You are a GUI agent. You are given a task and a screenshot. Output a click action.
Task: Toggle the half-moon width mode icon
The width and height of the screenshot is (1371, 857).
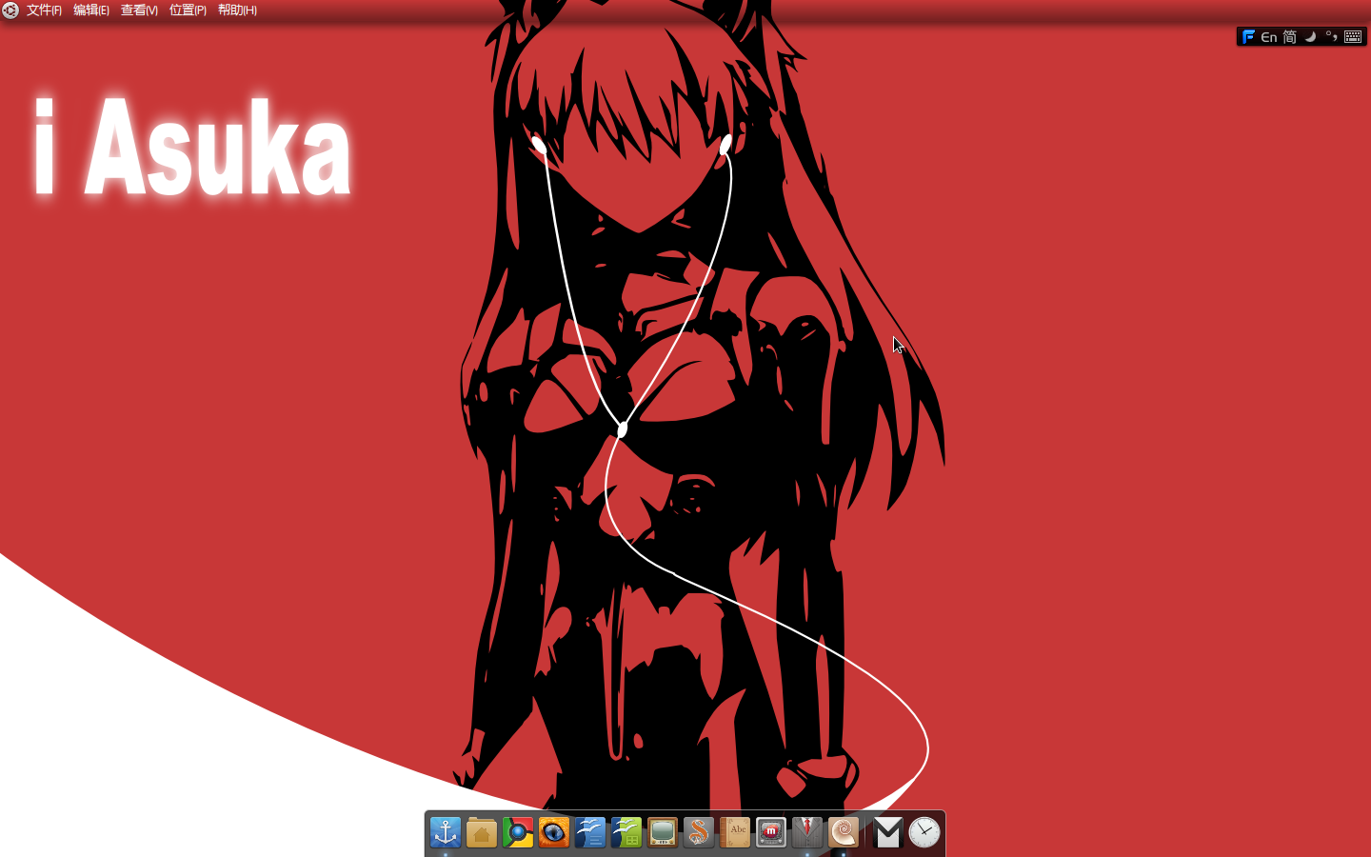[1310, 37]
